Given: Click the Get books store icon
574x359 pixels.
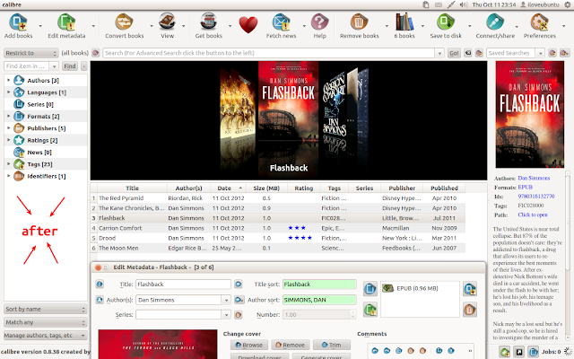Looking at the screenshot, I should [x=209, y=22].
